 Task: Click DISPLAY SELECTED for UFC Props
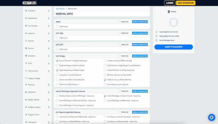[140, 56]
